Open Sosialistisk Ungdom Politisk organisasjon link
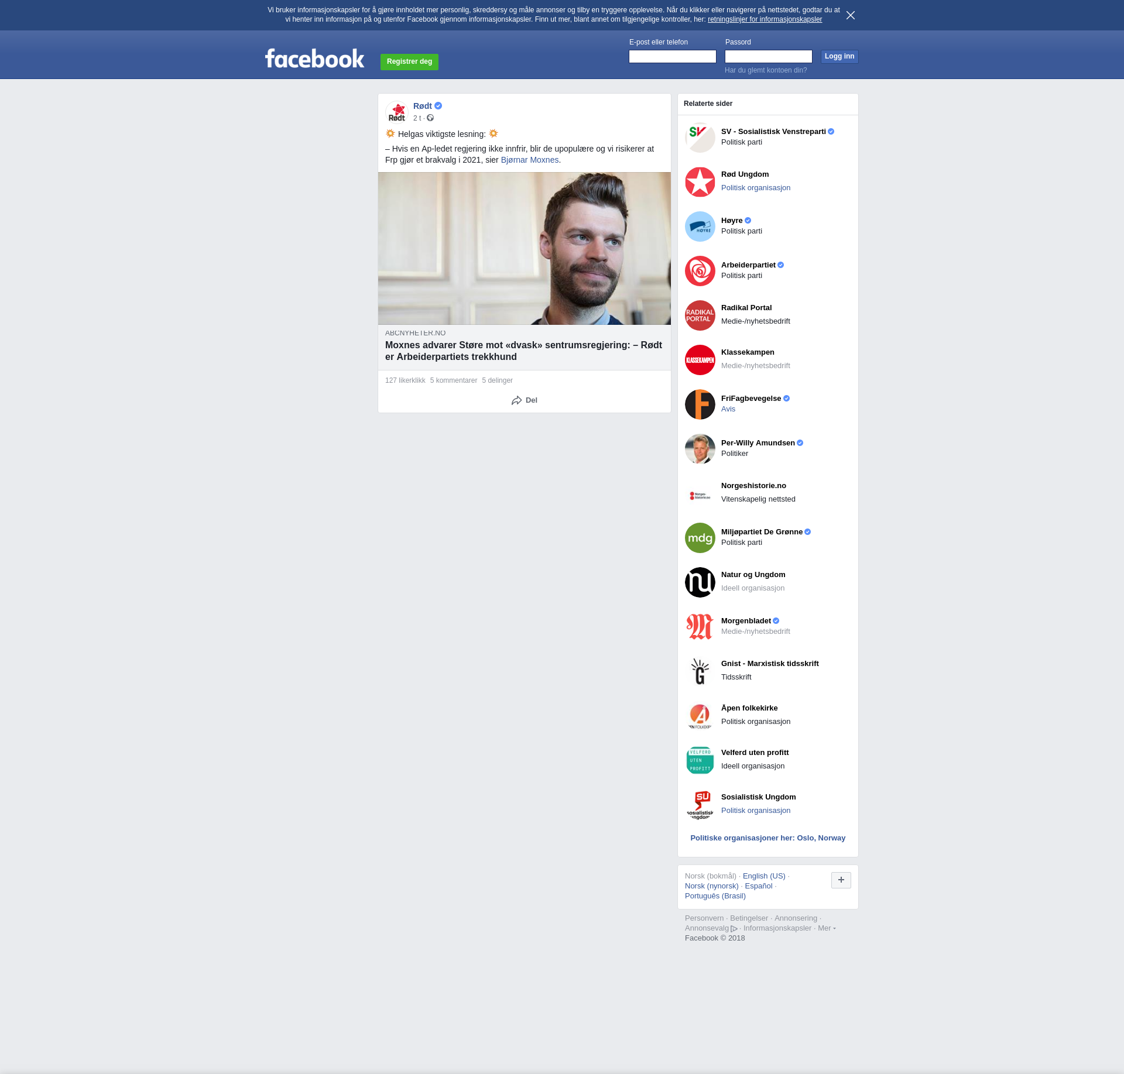 tap(756, 811)
